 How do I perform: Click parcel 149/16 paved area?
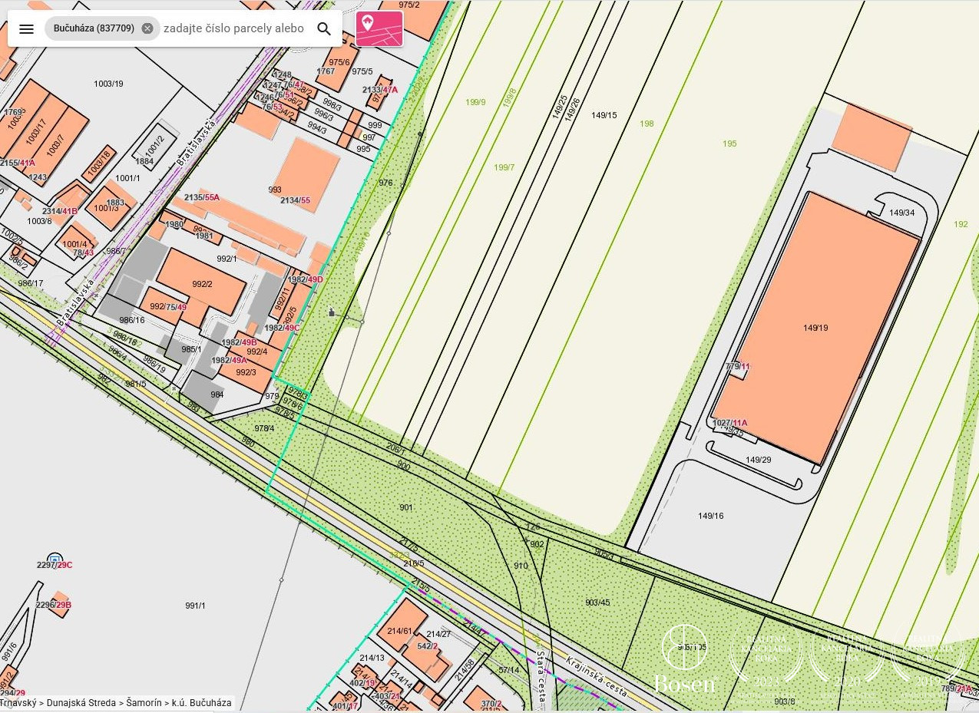coord(710,516)
